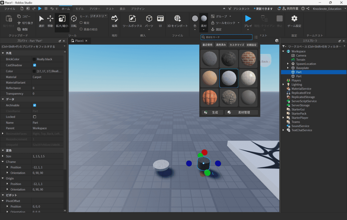The width and height of the screenshot is (347, 220).
Task: Click the 素材をサーチ search field
Action: point(226,37)
